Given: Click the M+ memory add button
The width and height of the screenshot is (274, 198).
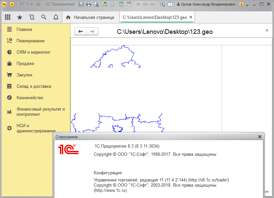Looking at the screenshot, I should pos(146,4).
